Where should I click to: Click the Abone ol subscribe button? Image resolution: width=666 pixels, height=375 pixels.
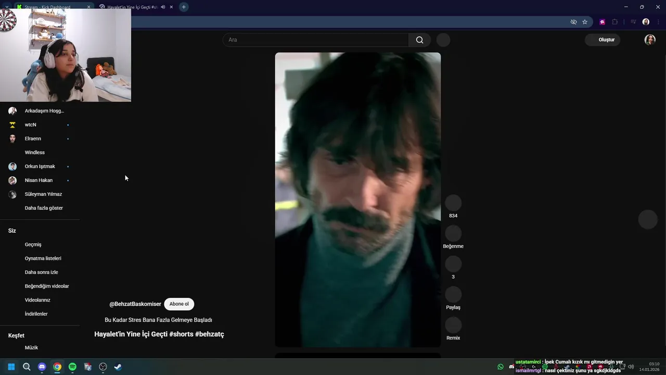pyautogui.click(x=179, y=304)
